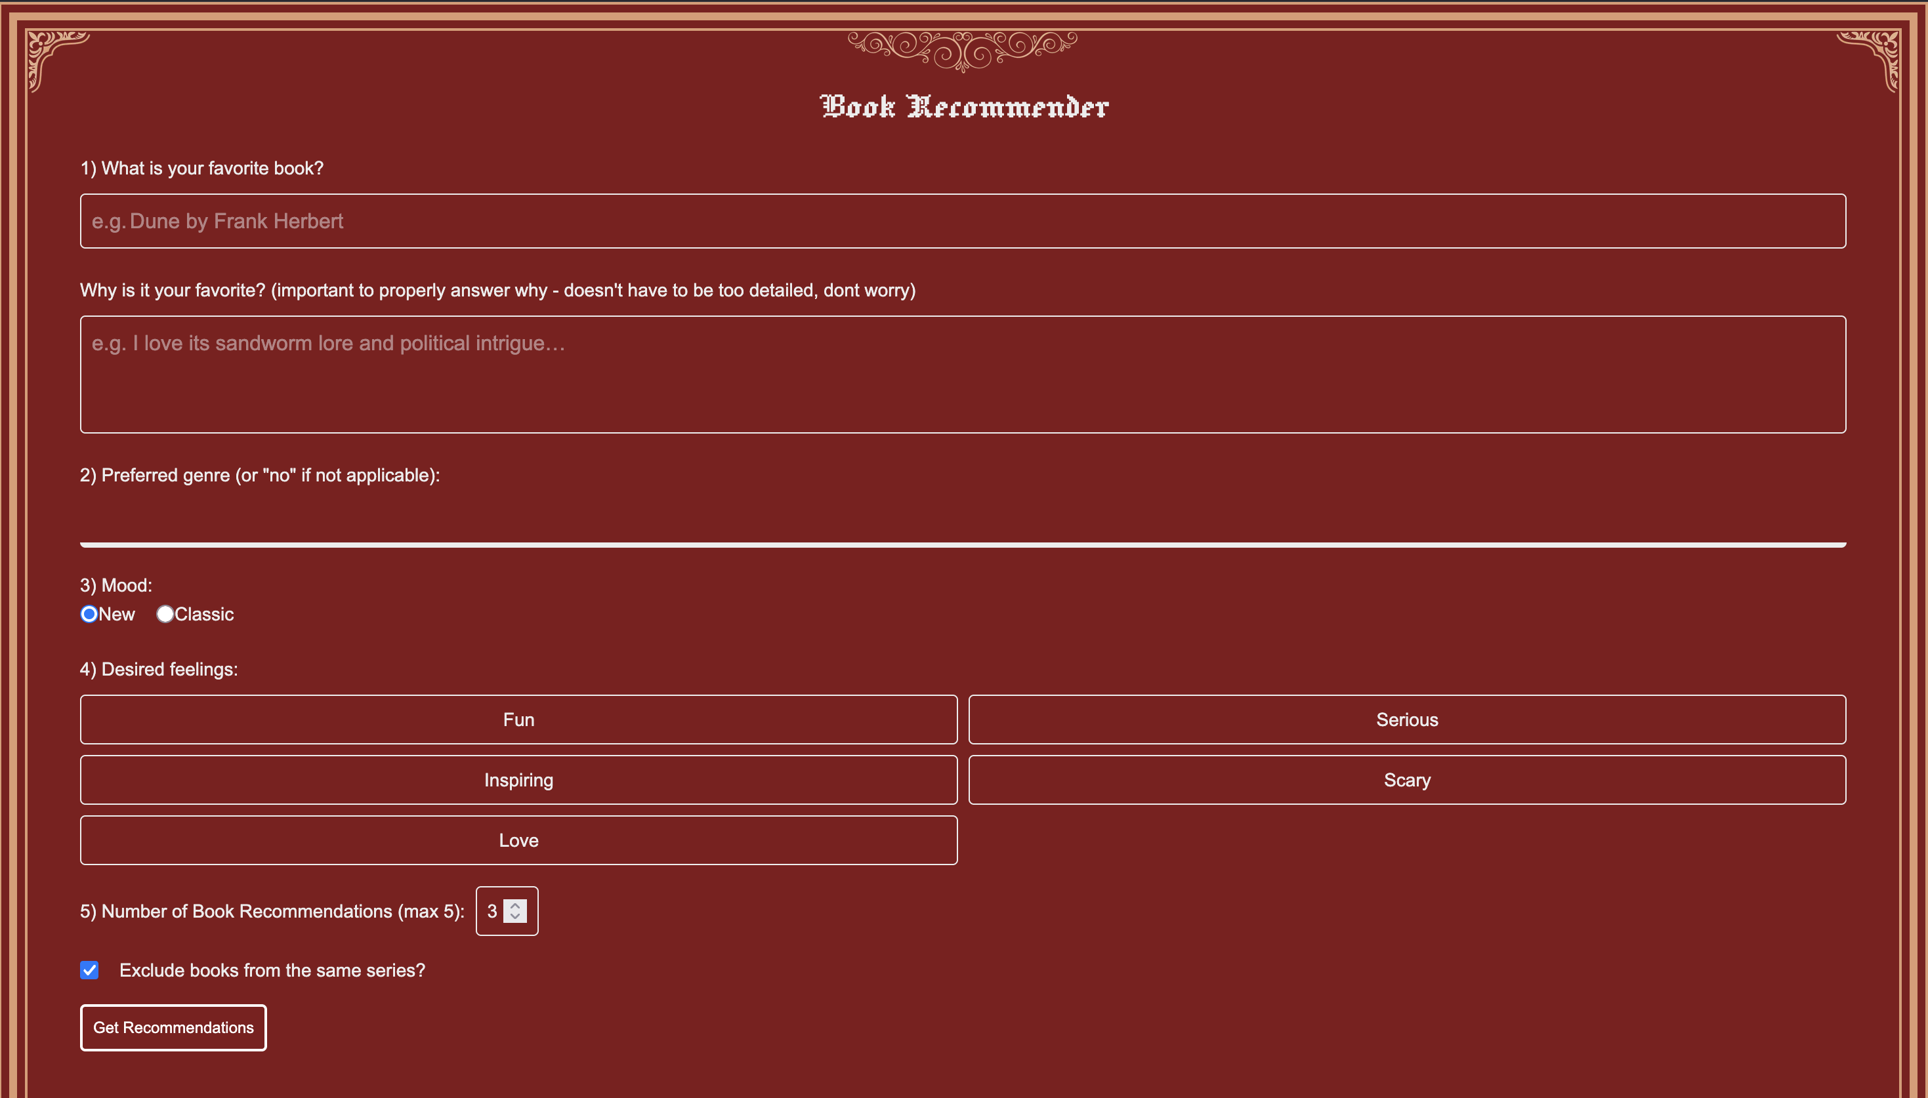This screenshot has width=1928, height=1098.
Task: Focus the favorite book text field
Action: [963, 221]
